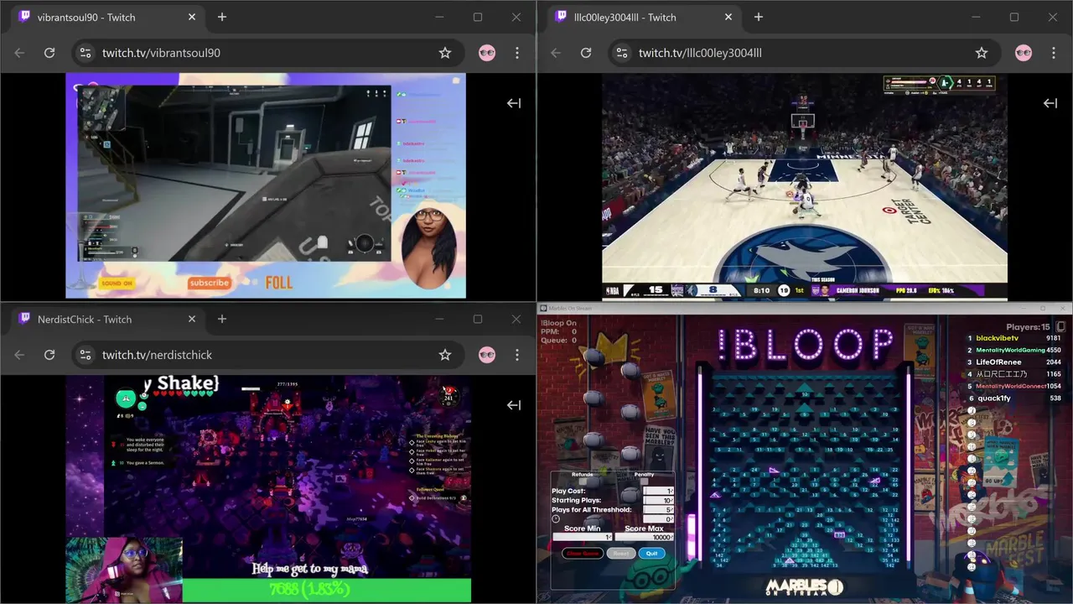Image resolution: width=1073 pixels, height=604 pixels.
Task: Toggle the Penalty checkbox in Marbles settings
Action: point(644,482)
